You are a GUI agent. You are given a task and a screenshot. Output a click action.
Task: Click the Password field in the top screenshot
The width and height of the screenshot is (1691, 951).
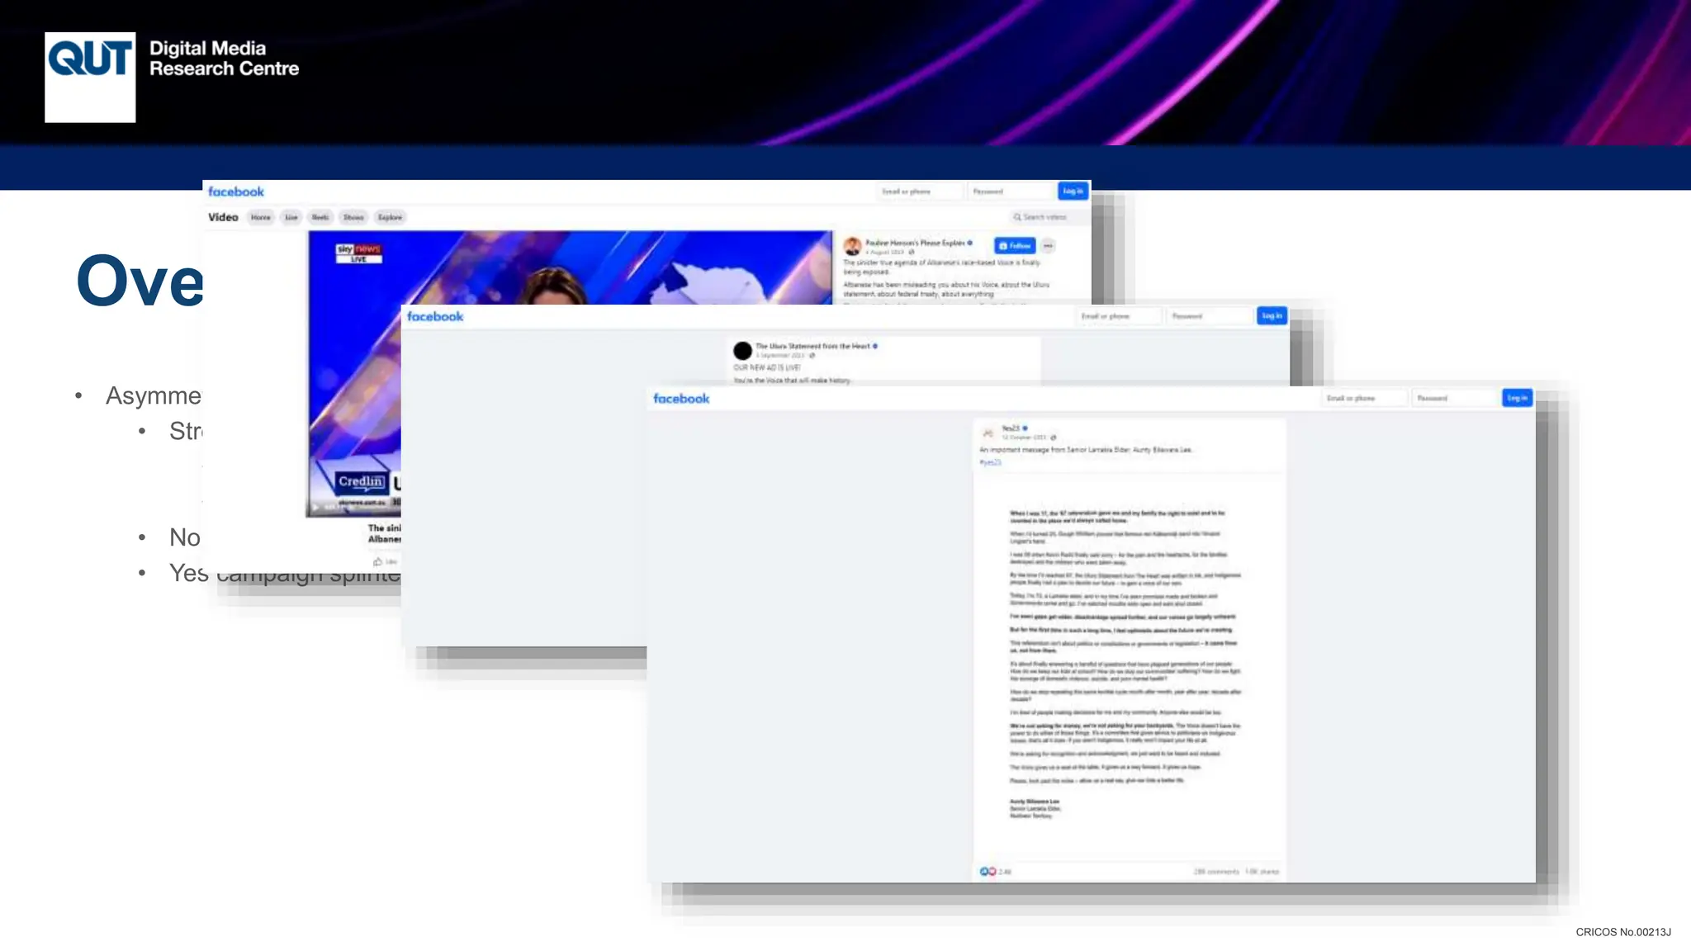point(1009,192)
